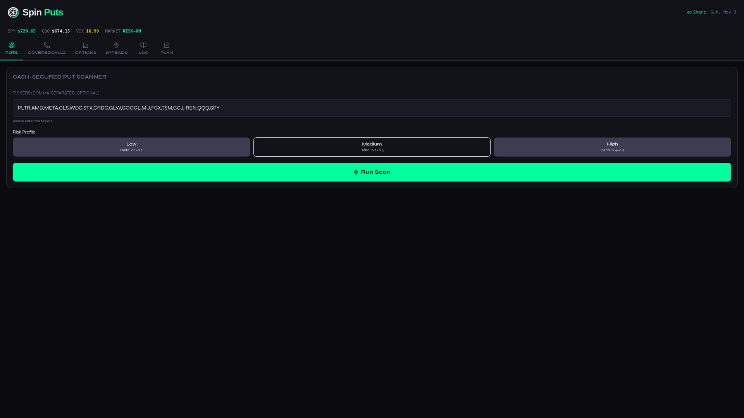Screen dimensions: 744x418
Task: Click the Log open book icon
Action: click(143, 45)
